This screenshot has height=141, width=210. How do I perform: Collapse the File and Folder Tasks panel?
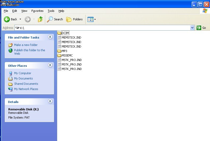(50, 37)
